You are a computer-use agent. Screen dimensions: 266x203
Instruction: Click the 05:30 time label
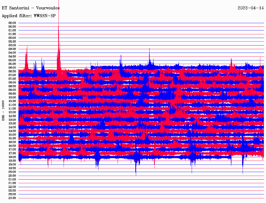[12, 64]
